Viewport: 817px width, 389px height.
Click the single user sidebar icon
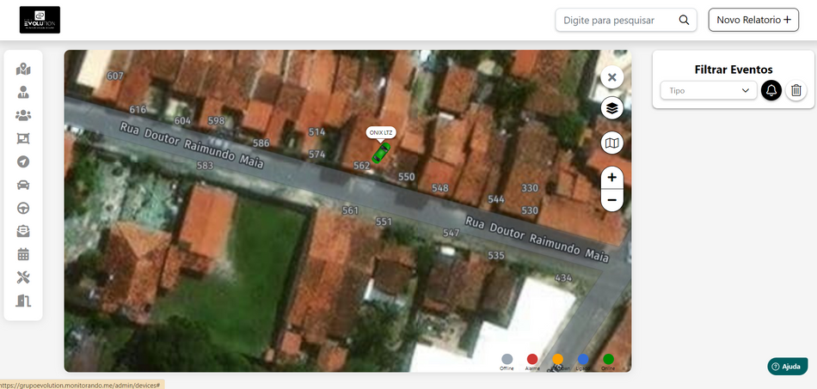click(x=23, y=92)
